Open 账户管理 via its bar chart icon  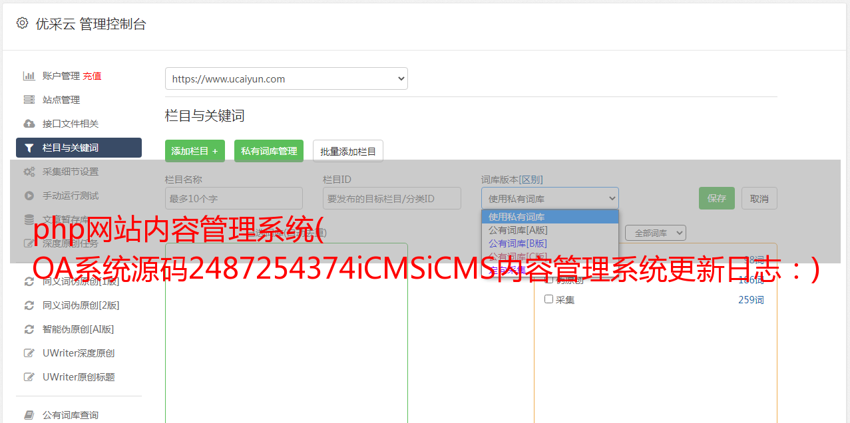[x=29, y=76]
